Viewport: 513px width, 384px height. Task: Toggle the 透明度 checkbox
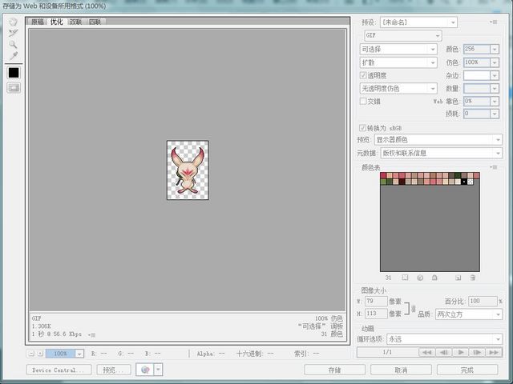point(363,75)
